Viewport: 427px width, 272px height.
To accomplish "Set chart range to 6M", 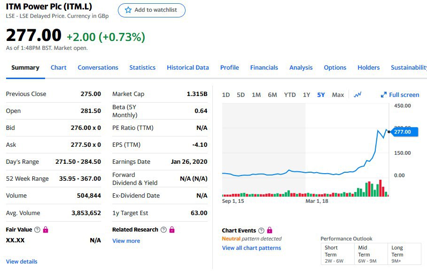I will pos(272,95).
